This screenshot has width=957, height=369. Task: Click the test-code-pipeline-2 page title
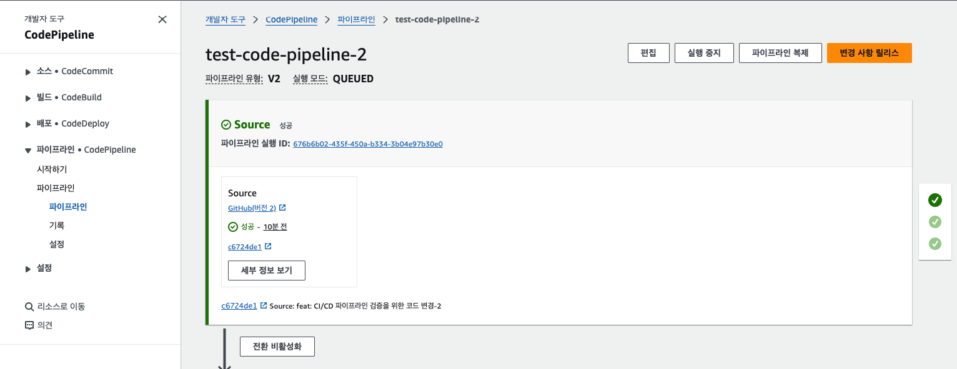pyautogui.click(x=286, y=55)
